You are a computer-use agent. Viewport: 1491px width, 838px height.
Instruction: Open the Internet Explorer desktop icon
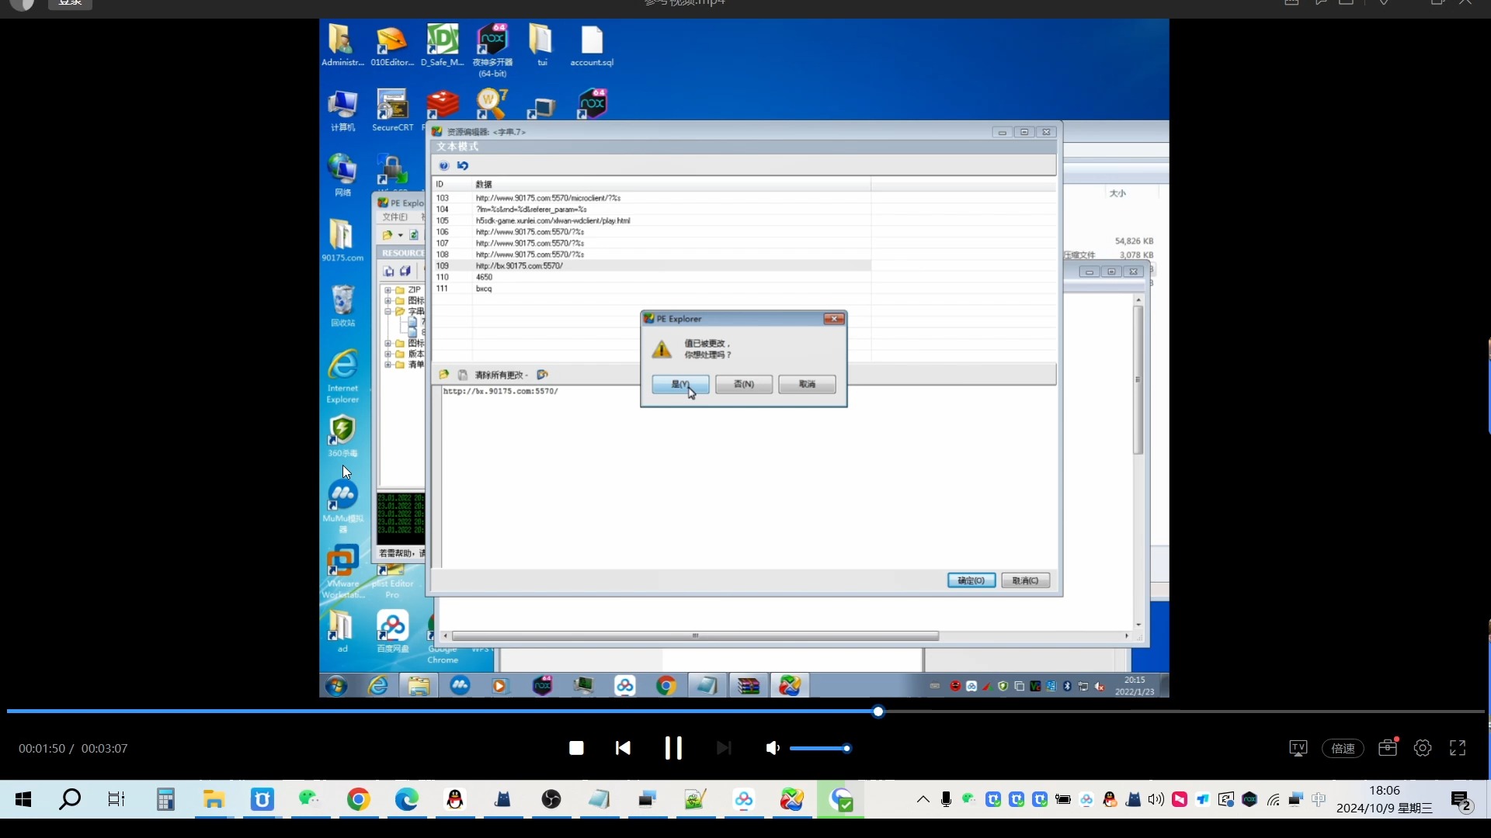342,376
